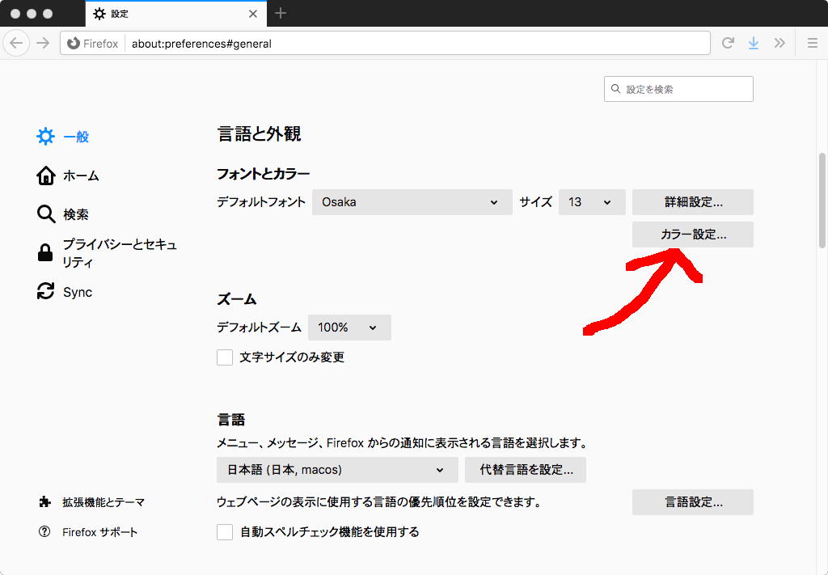Click the 詳細設定... button
Screen dimensions: 828x575
pyautogui.click(x=693, y=202)
